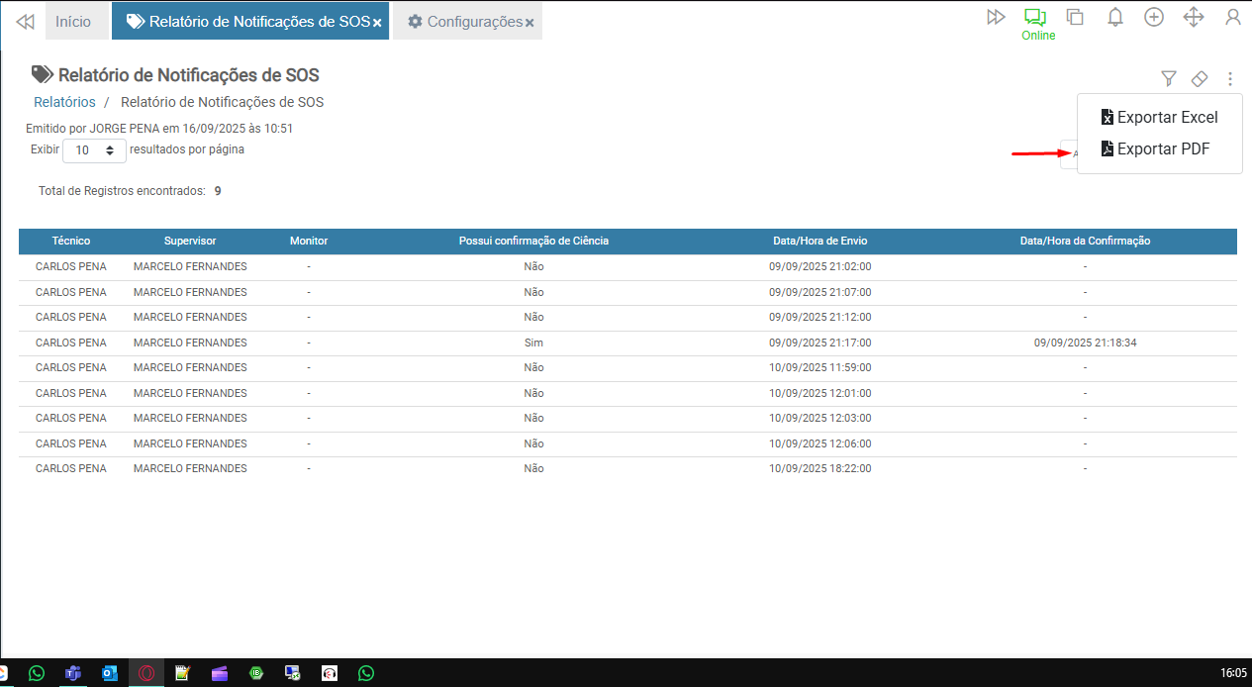Click the Relatórios breadcrumb link

pos(64,102)
